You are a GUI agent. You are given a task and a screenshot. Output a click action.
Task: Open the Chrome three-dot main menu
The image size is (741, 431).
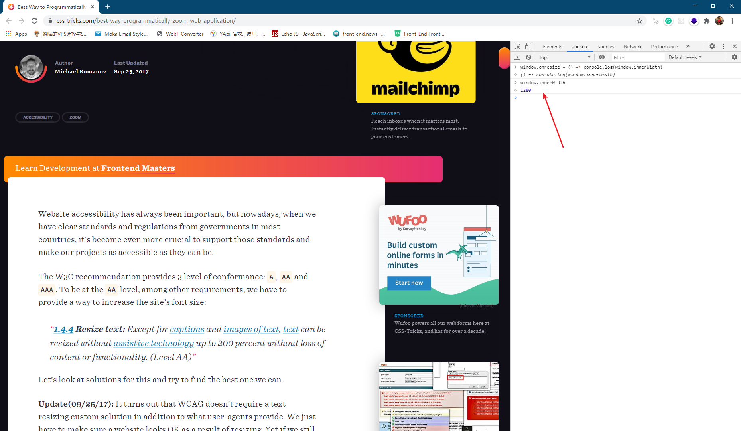(x=732, y=21)
